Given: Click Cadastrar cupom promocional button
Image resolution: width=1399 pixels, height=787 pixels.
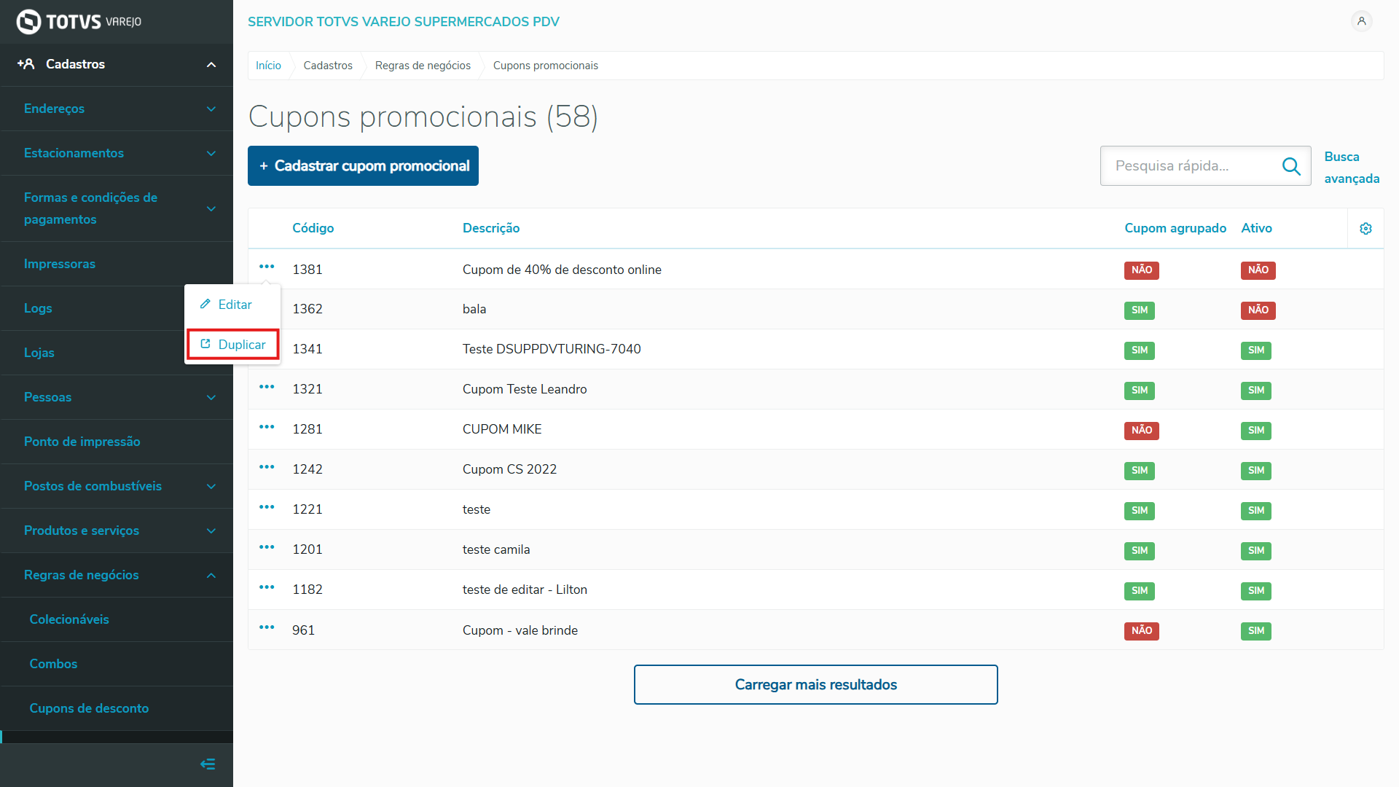Looking at the screenshot, I should (x=363, y=166).
